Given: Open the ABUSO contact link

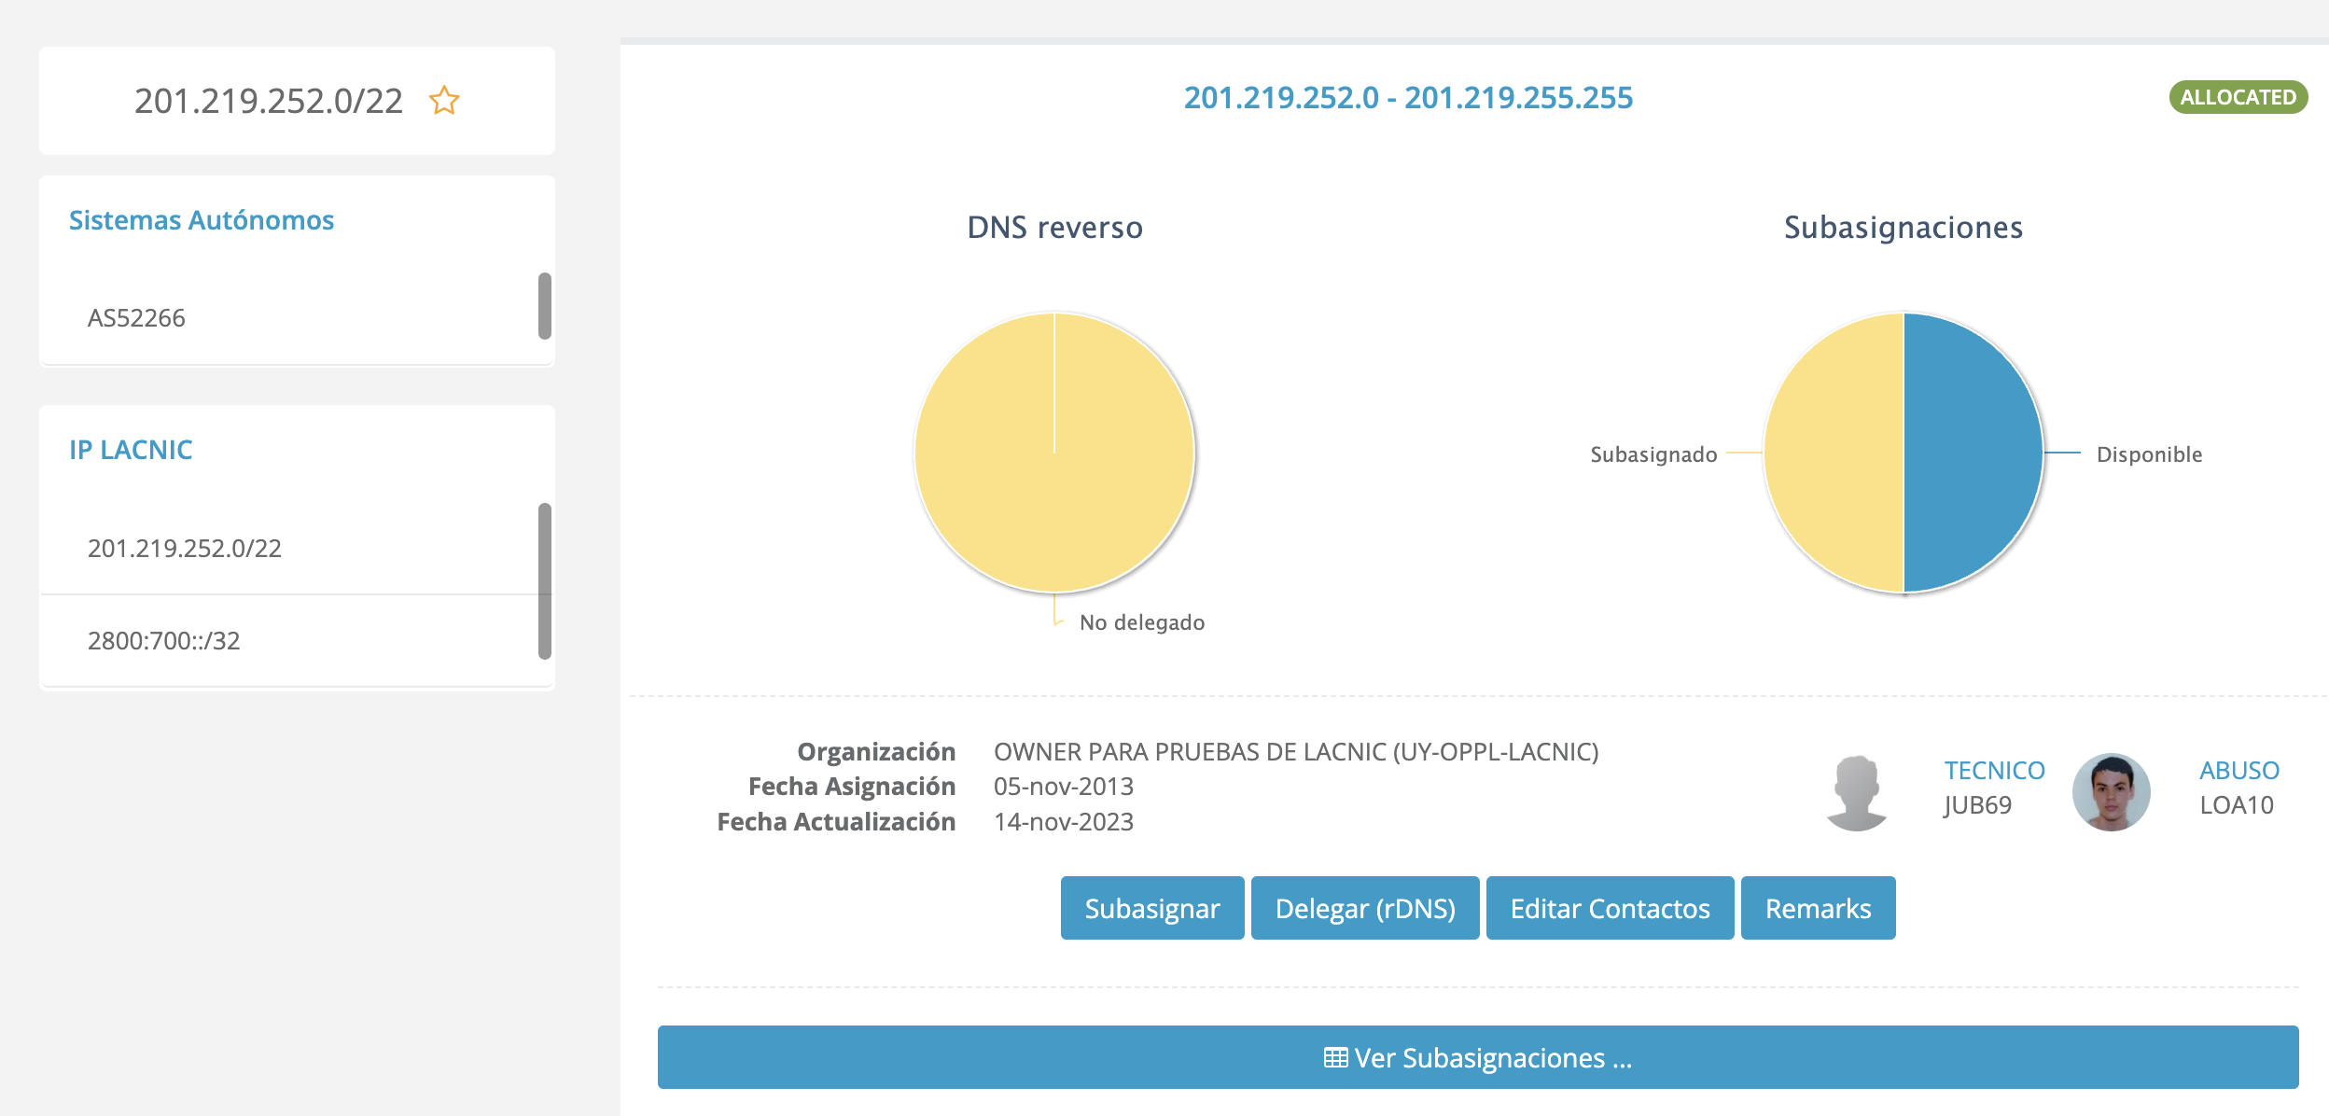Looking at the screenshot, I should (x=2238, y=770).
